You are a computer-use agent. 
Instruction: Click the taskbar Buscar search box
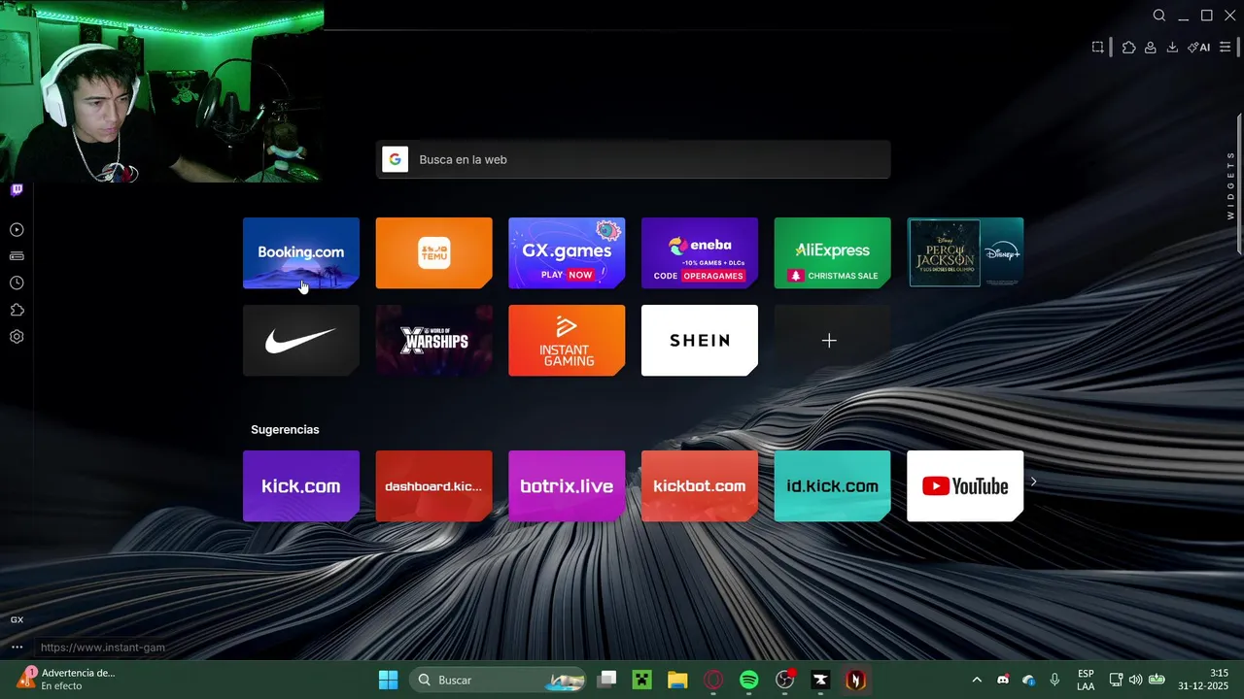499,680
